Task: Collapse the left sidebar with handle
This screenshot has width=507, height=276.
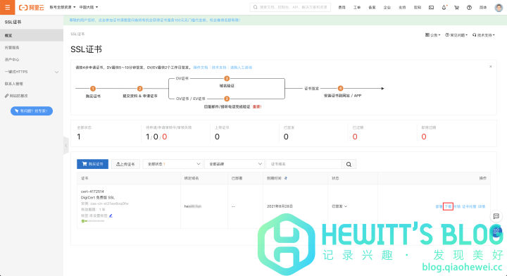Action: coord(66,146)
